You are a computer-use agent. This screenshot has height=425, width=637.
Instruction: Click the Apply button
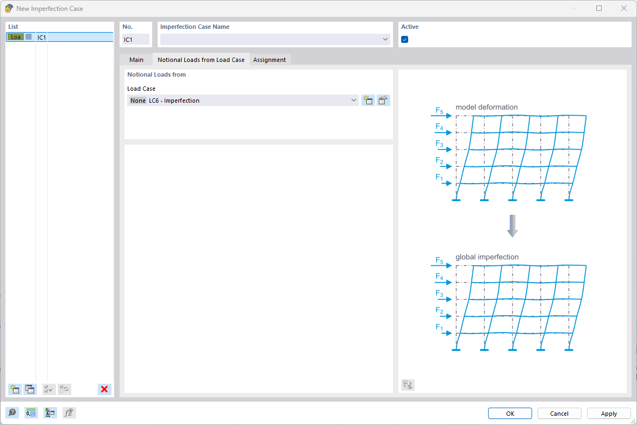pos(608,413)
